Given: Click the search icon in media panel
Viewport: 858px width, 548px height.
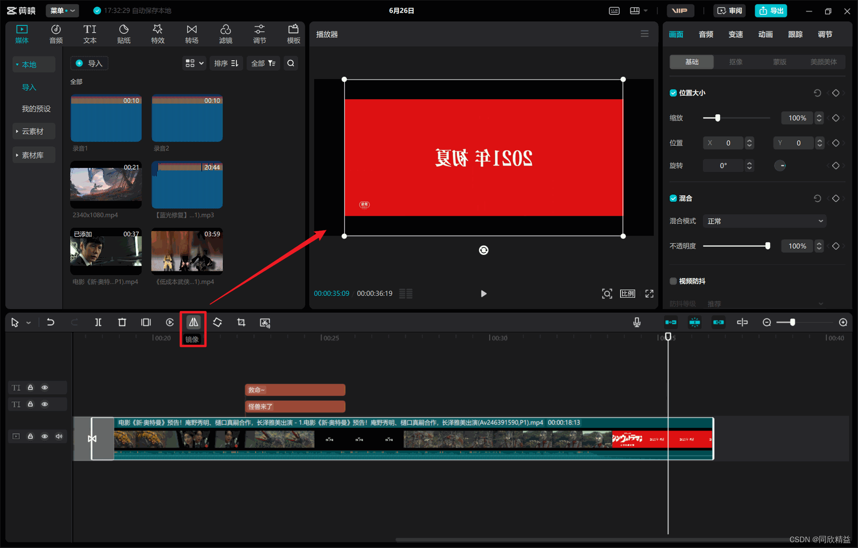Looking at the screenshot, I should pos(291,63).
